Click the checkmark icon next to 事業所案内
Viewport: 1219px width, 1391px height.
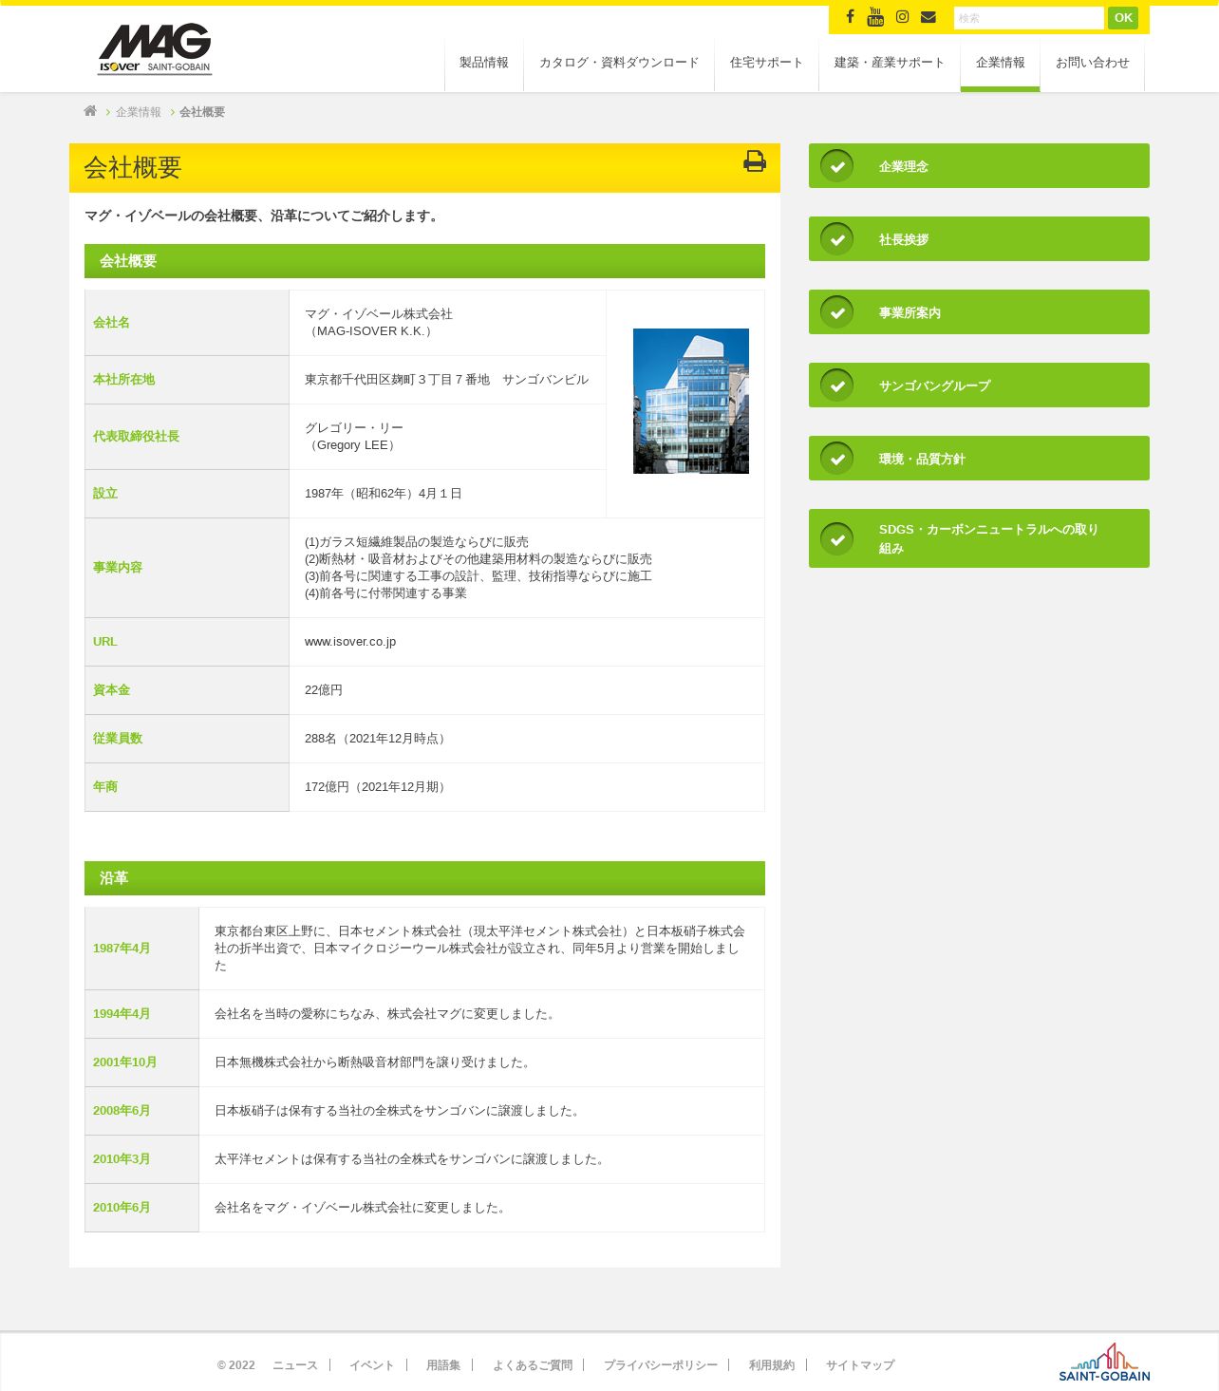point(836,312)
